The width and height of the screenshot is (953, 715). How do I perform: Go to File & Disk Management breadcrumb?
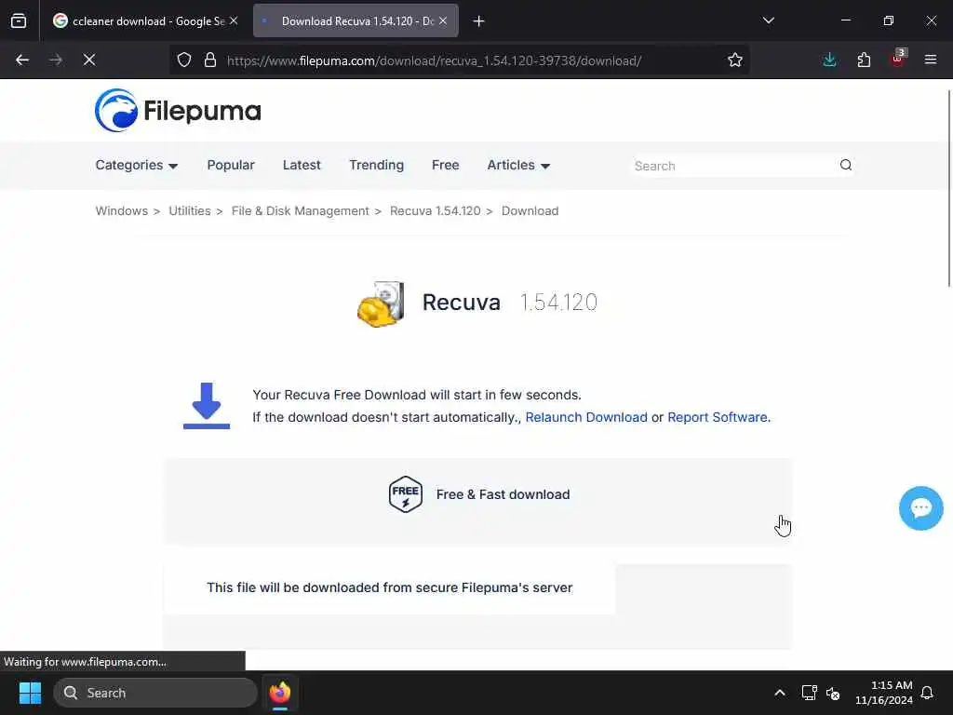coord(301,211)
